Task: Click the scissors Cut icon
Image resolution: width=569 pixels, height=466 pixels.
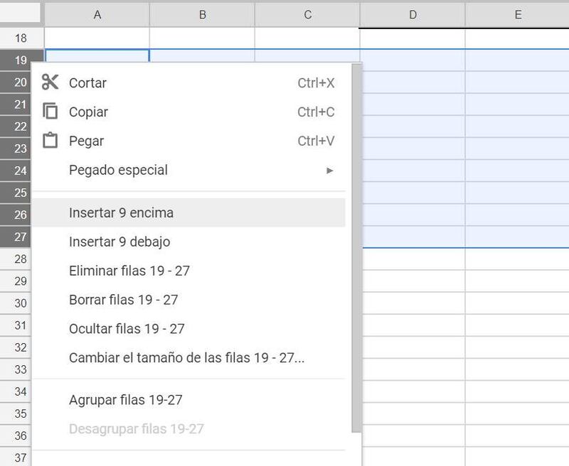Action: (x=50, y=82)
